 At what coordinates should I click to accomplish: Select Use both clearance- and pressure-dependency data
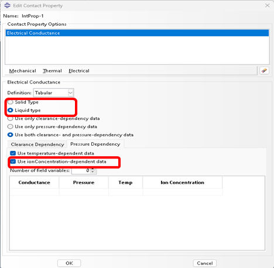[x=11, y=135]
